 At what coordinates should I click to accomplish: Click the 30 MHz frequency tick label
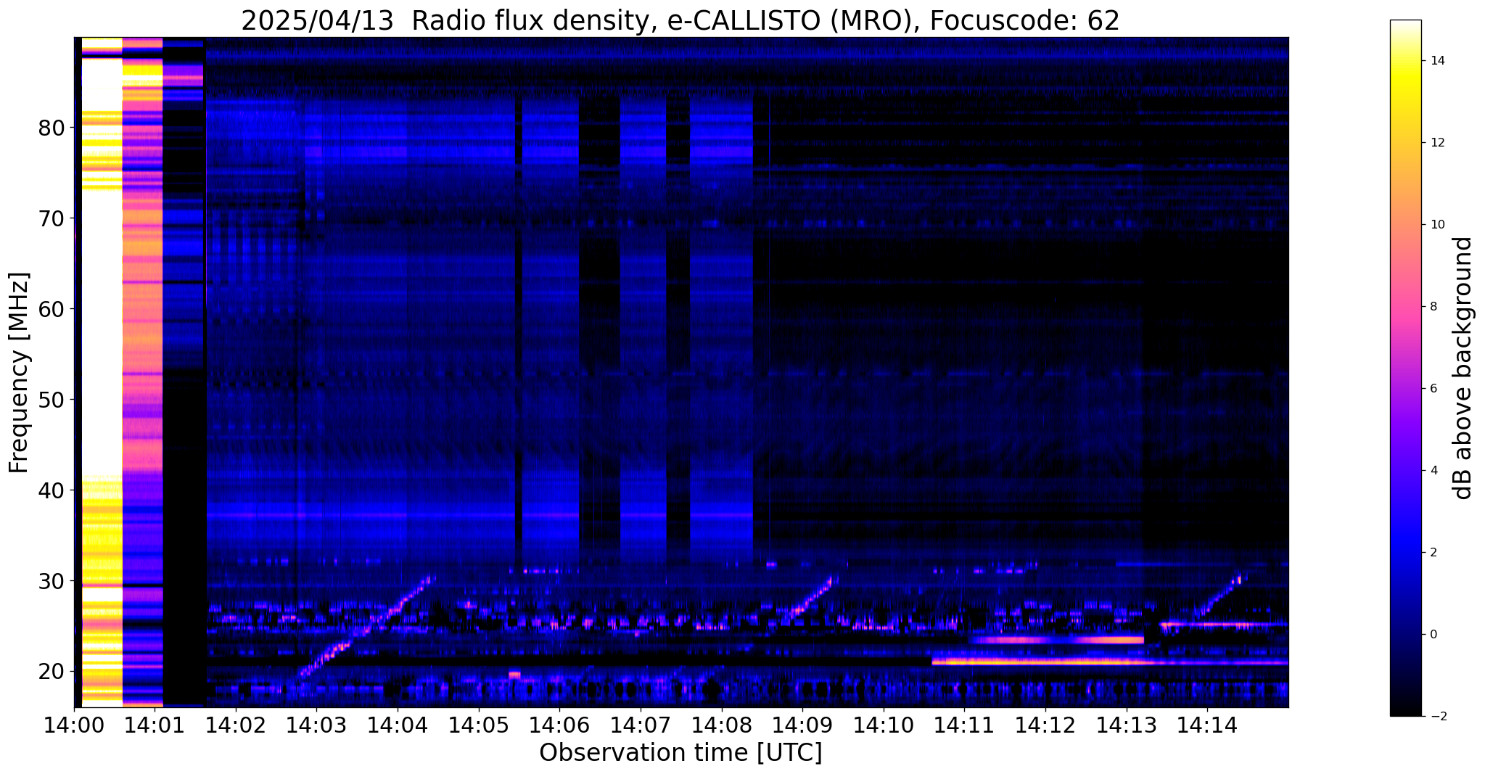pyautogui.click(x=52, y=581)
